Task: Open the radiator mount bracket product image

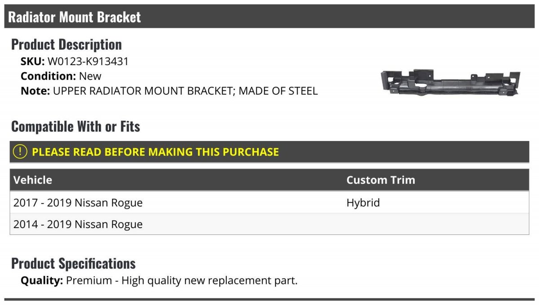Action: (x=451, y=83)
